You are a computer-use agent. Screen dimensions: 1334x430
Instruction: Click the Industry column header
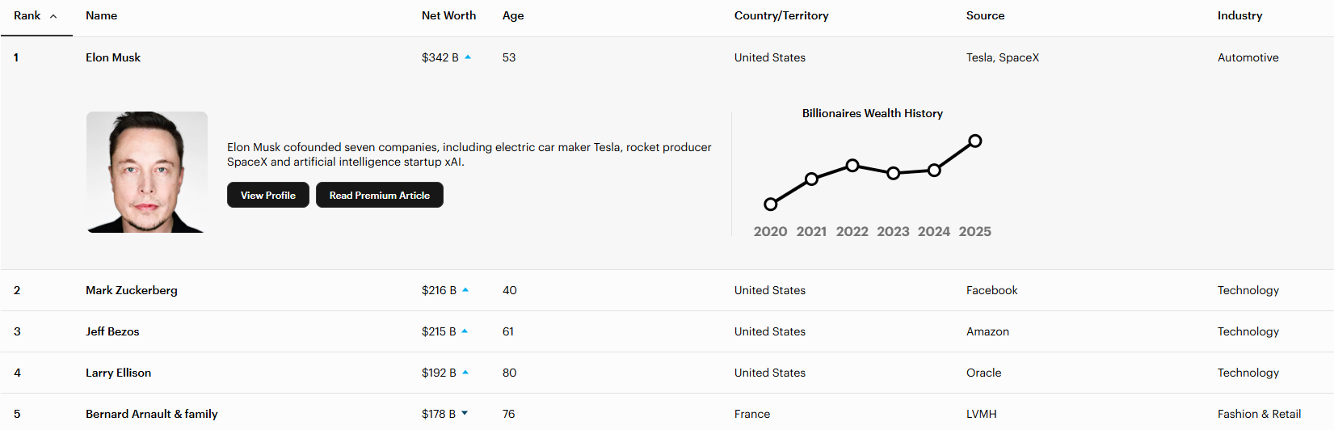point(1239,16)
